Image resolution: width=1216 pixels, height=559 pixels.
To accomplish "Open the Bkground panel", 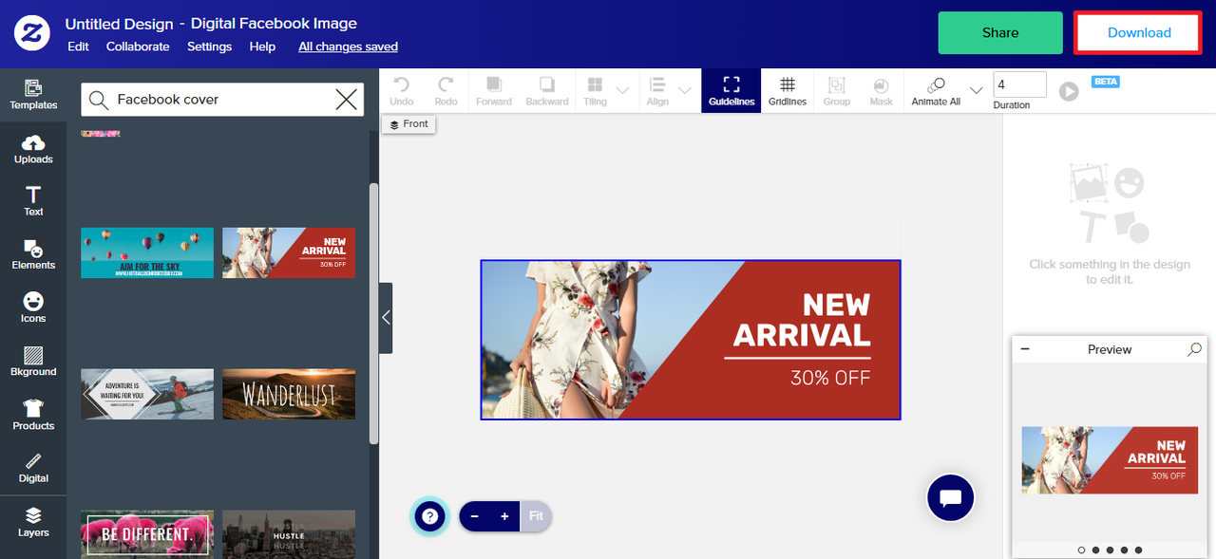I will (33, 362).
